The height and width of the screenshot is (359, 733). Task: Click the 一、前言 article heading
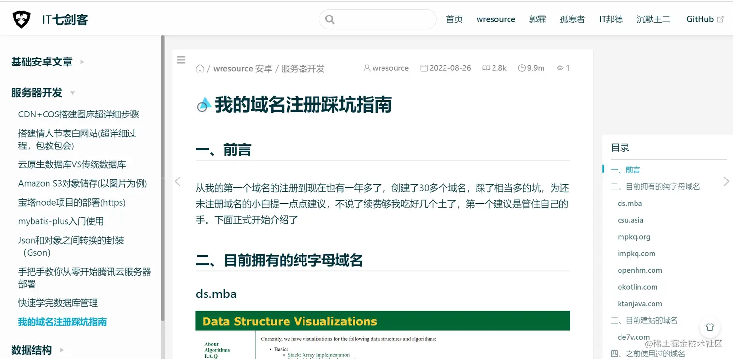coord(223,149)
